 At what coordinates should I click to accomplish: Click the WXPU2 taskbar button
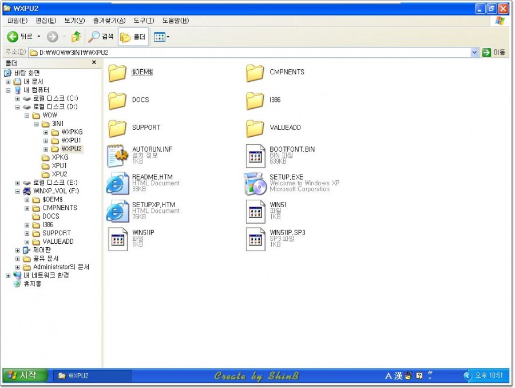(93, 376)
